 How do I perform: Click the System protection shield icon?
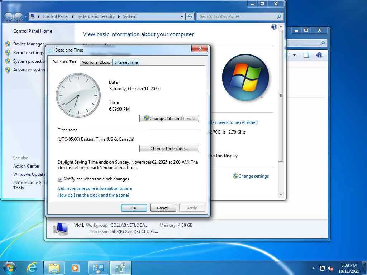click(x=8, y=61)
